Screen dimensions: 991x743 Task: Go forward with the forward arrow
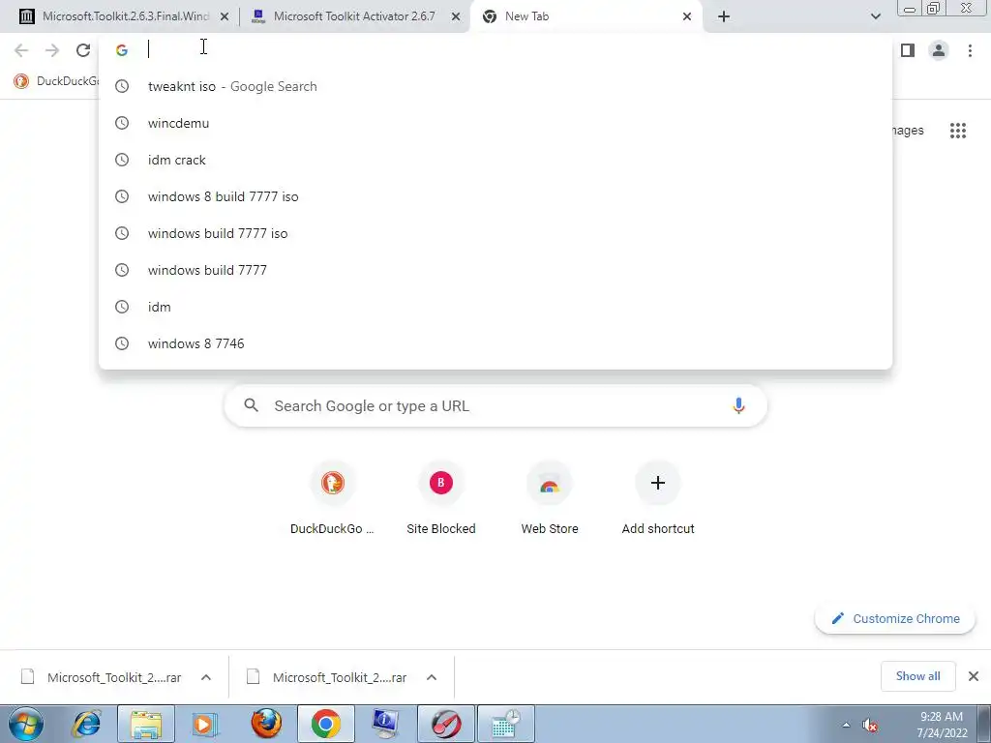(x=52, y=50)
